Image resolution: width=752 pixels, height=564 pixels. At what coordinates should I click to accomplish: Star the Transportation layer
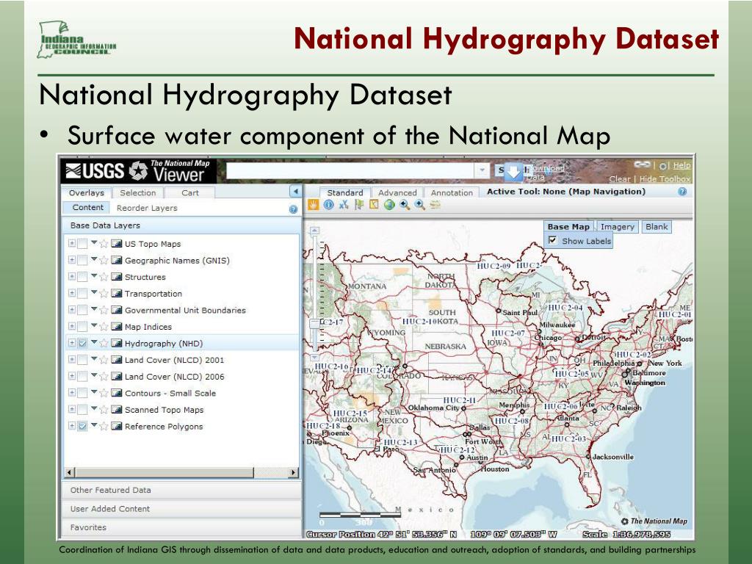(104, 294)
